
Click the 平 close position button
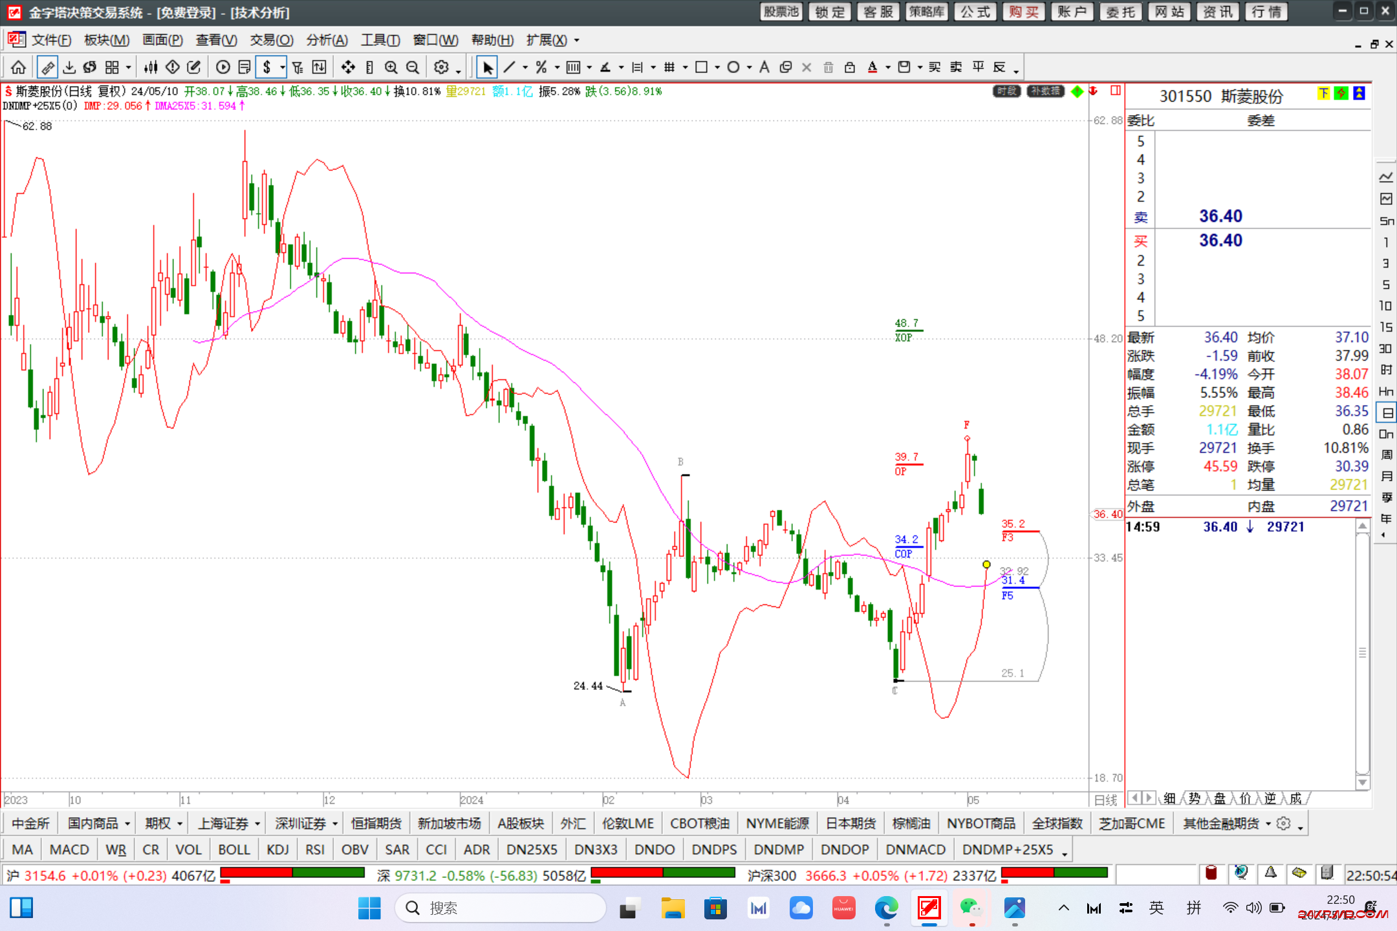pos(979,67)
